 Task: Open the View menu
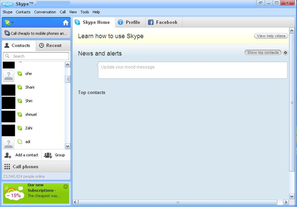73,12
